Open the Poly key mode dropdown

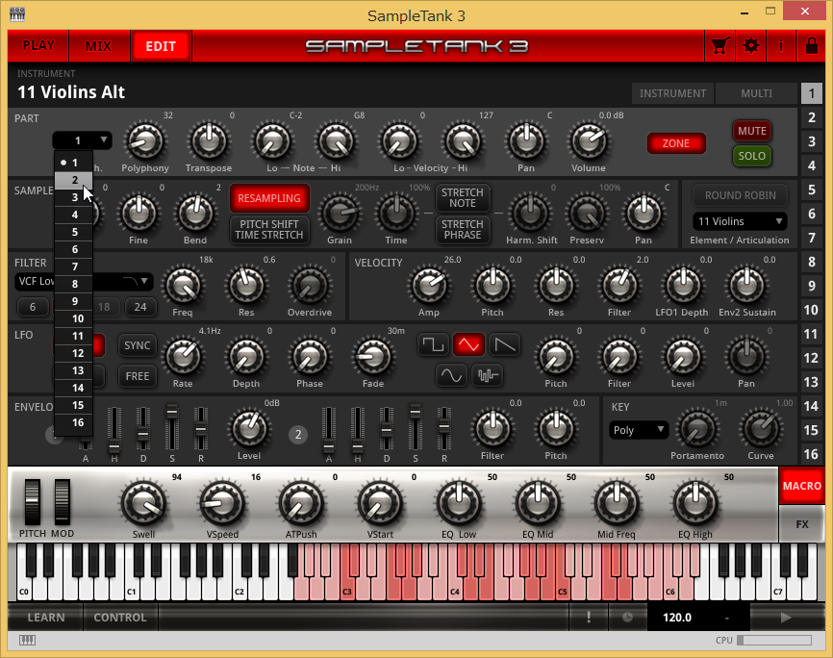(x=639, y=430)
